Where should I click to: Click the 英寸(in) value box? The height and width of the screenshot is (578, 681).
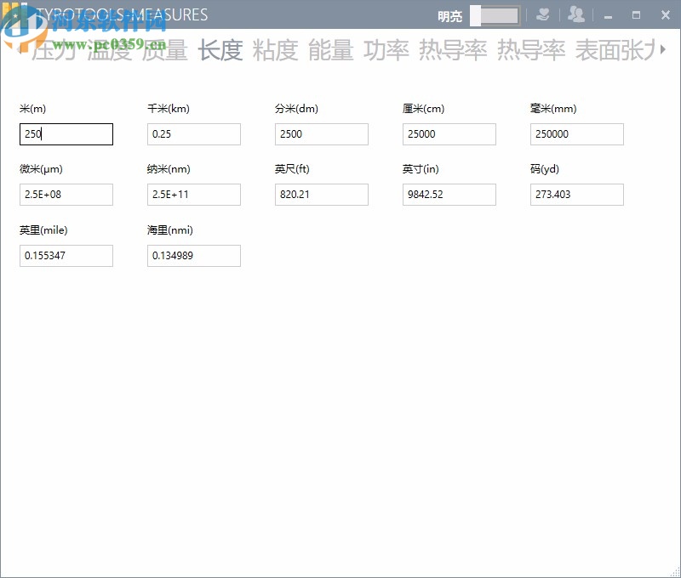coord(449,195)
